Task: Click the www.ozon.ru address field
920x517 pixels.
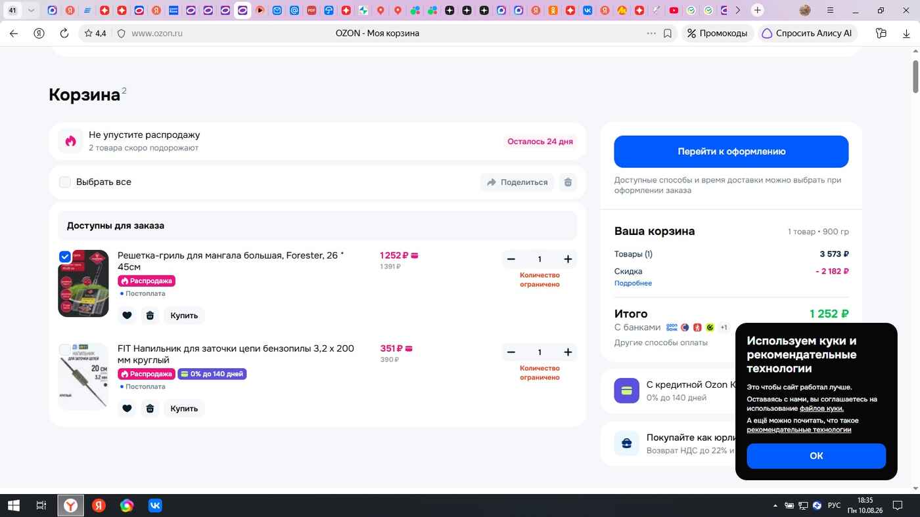Action: [156, 33]
